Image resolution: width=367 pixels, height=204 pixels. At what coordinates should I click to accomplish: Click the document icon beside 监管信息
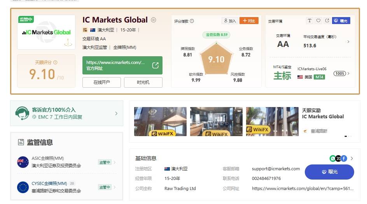coord(21,142)
